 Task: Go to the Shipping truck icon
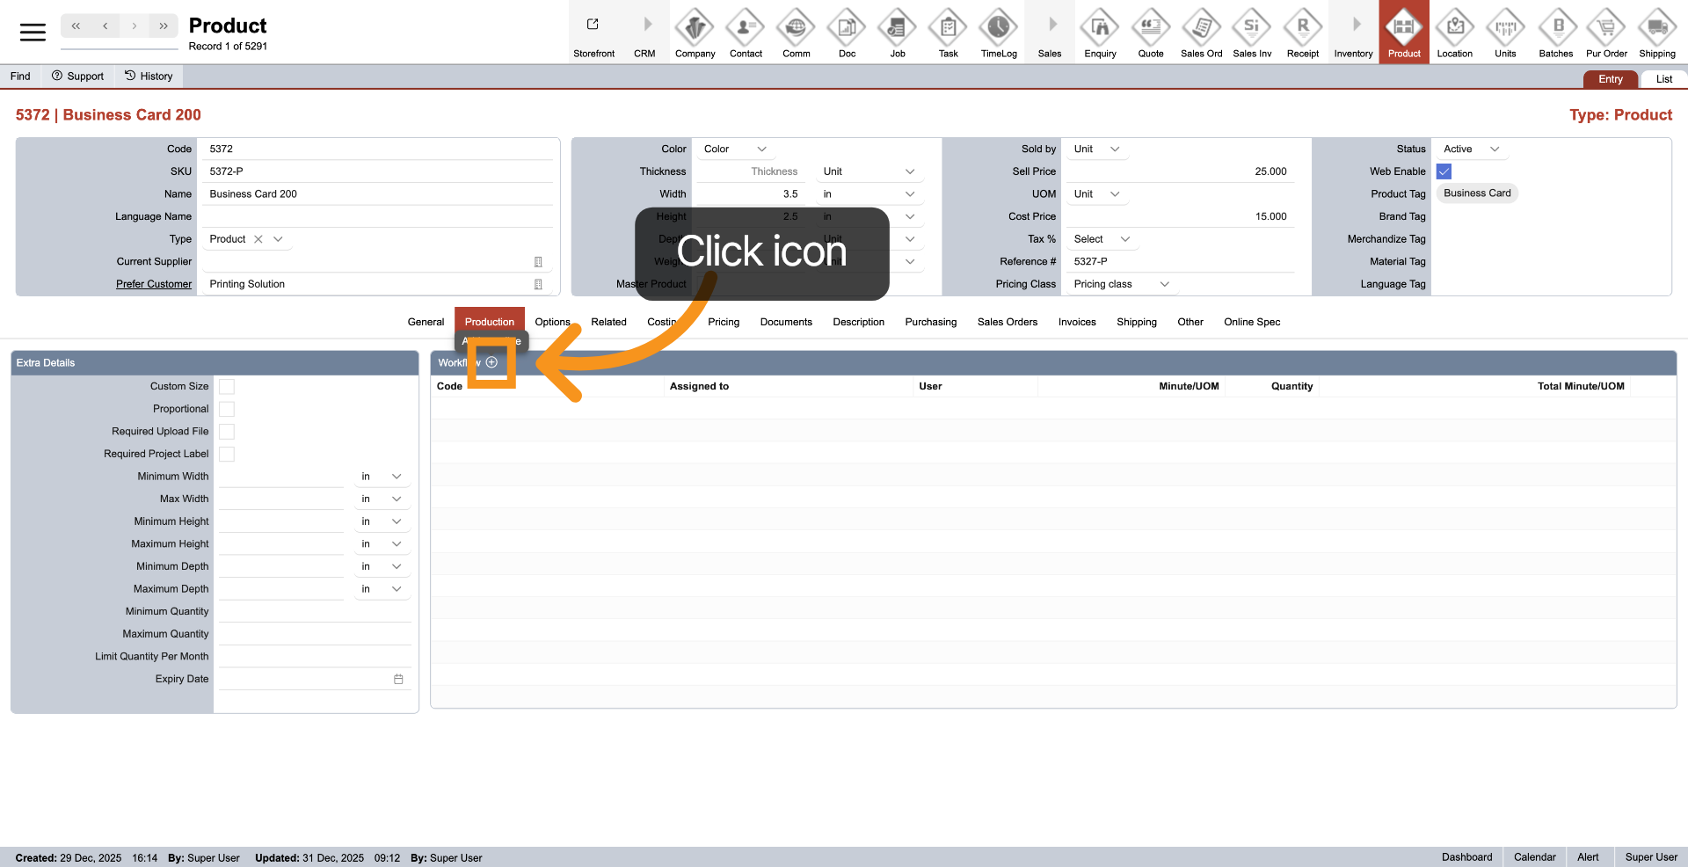point(1656,28)
